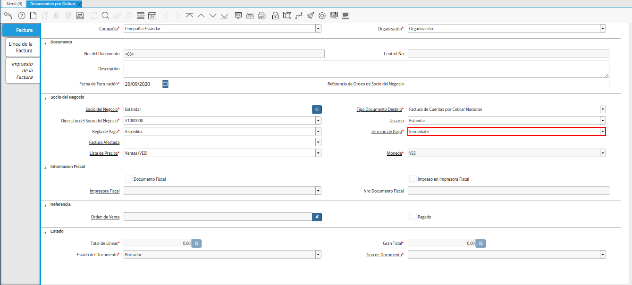Screen dimensions: 632x285
Task: Expand the Término de Pago dropdown
Action: pyautogui.click(x=602, y=132)
